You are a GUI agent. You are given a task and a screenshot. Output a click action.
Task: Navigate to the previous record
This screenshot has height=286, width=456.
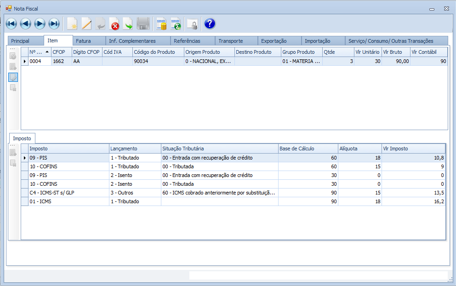tap(25, 23)
